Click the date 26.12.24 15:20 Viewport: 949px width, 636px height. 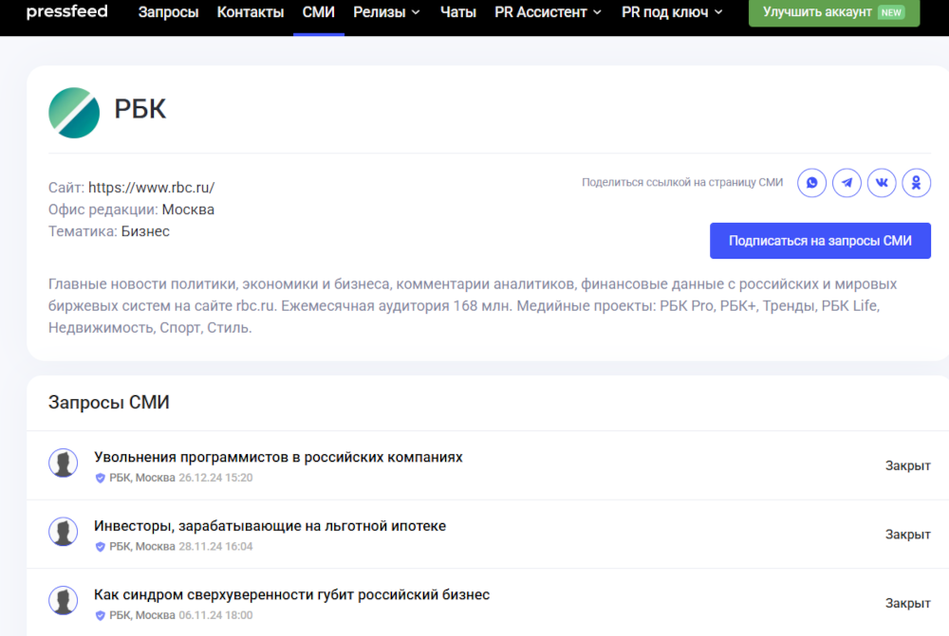[x=215, y=478]
